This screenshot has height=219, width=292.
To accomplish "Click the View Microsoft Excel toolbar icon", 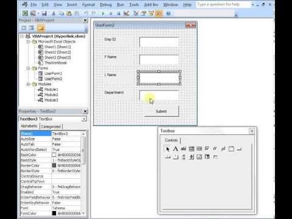I will pyautogui.click(x=25, y=13).
